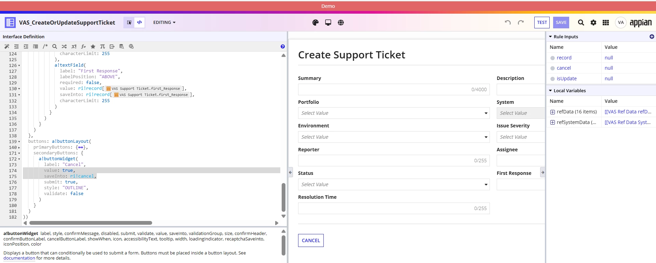Open the Portfolio dropdown
Viewport: 656px width, 263px height.
click(x=394, y=113)
